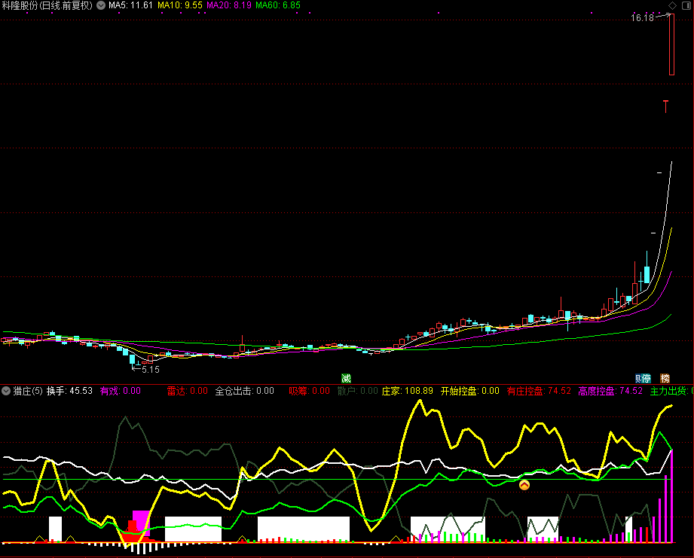Open the 猎庄(5) indicator panel dropdown
This screenshot has height=558, width=694.
(x=6, y=391)
